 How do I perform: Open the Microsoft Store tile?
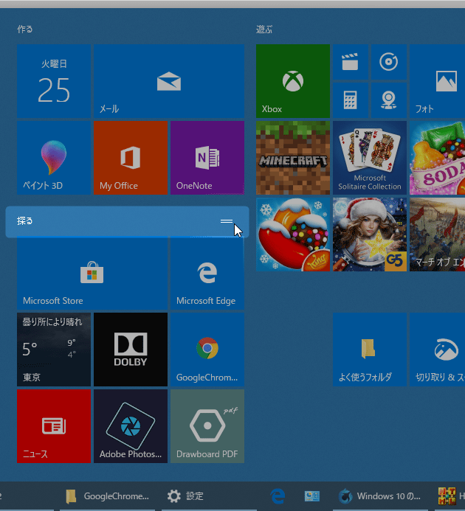(x=92, y=273)
